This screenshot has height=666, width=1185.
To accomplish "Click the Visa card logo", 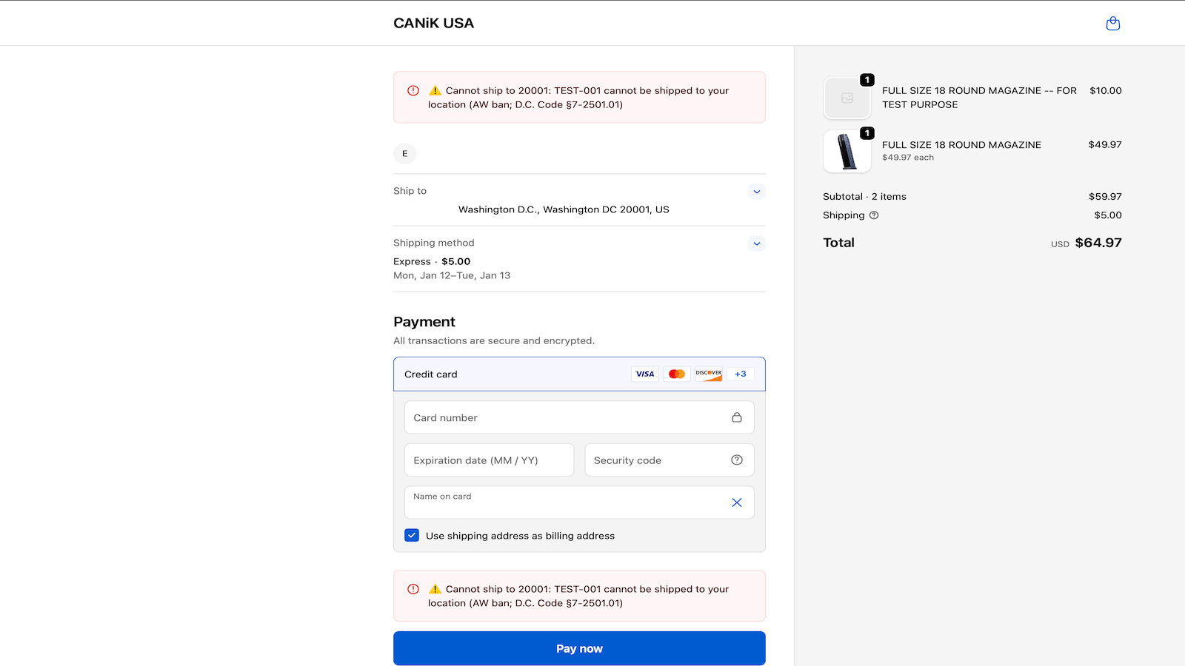I will tap(645, 374).
